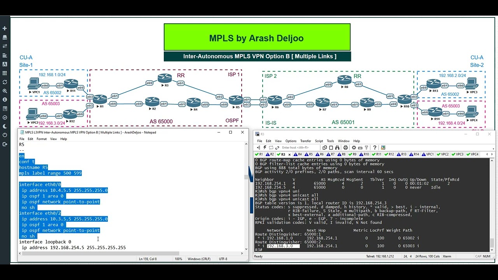
Task: Click the Add object plus icon in sidebar
Action: click(x=5, y=28)
